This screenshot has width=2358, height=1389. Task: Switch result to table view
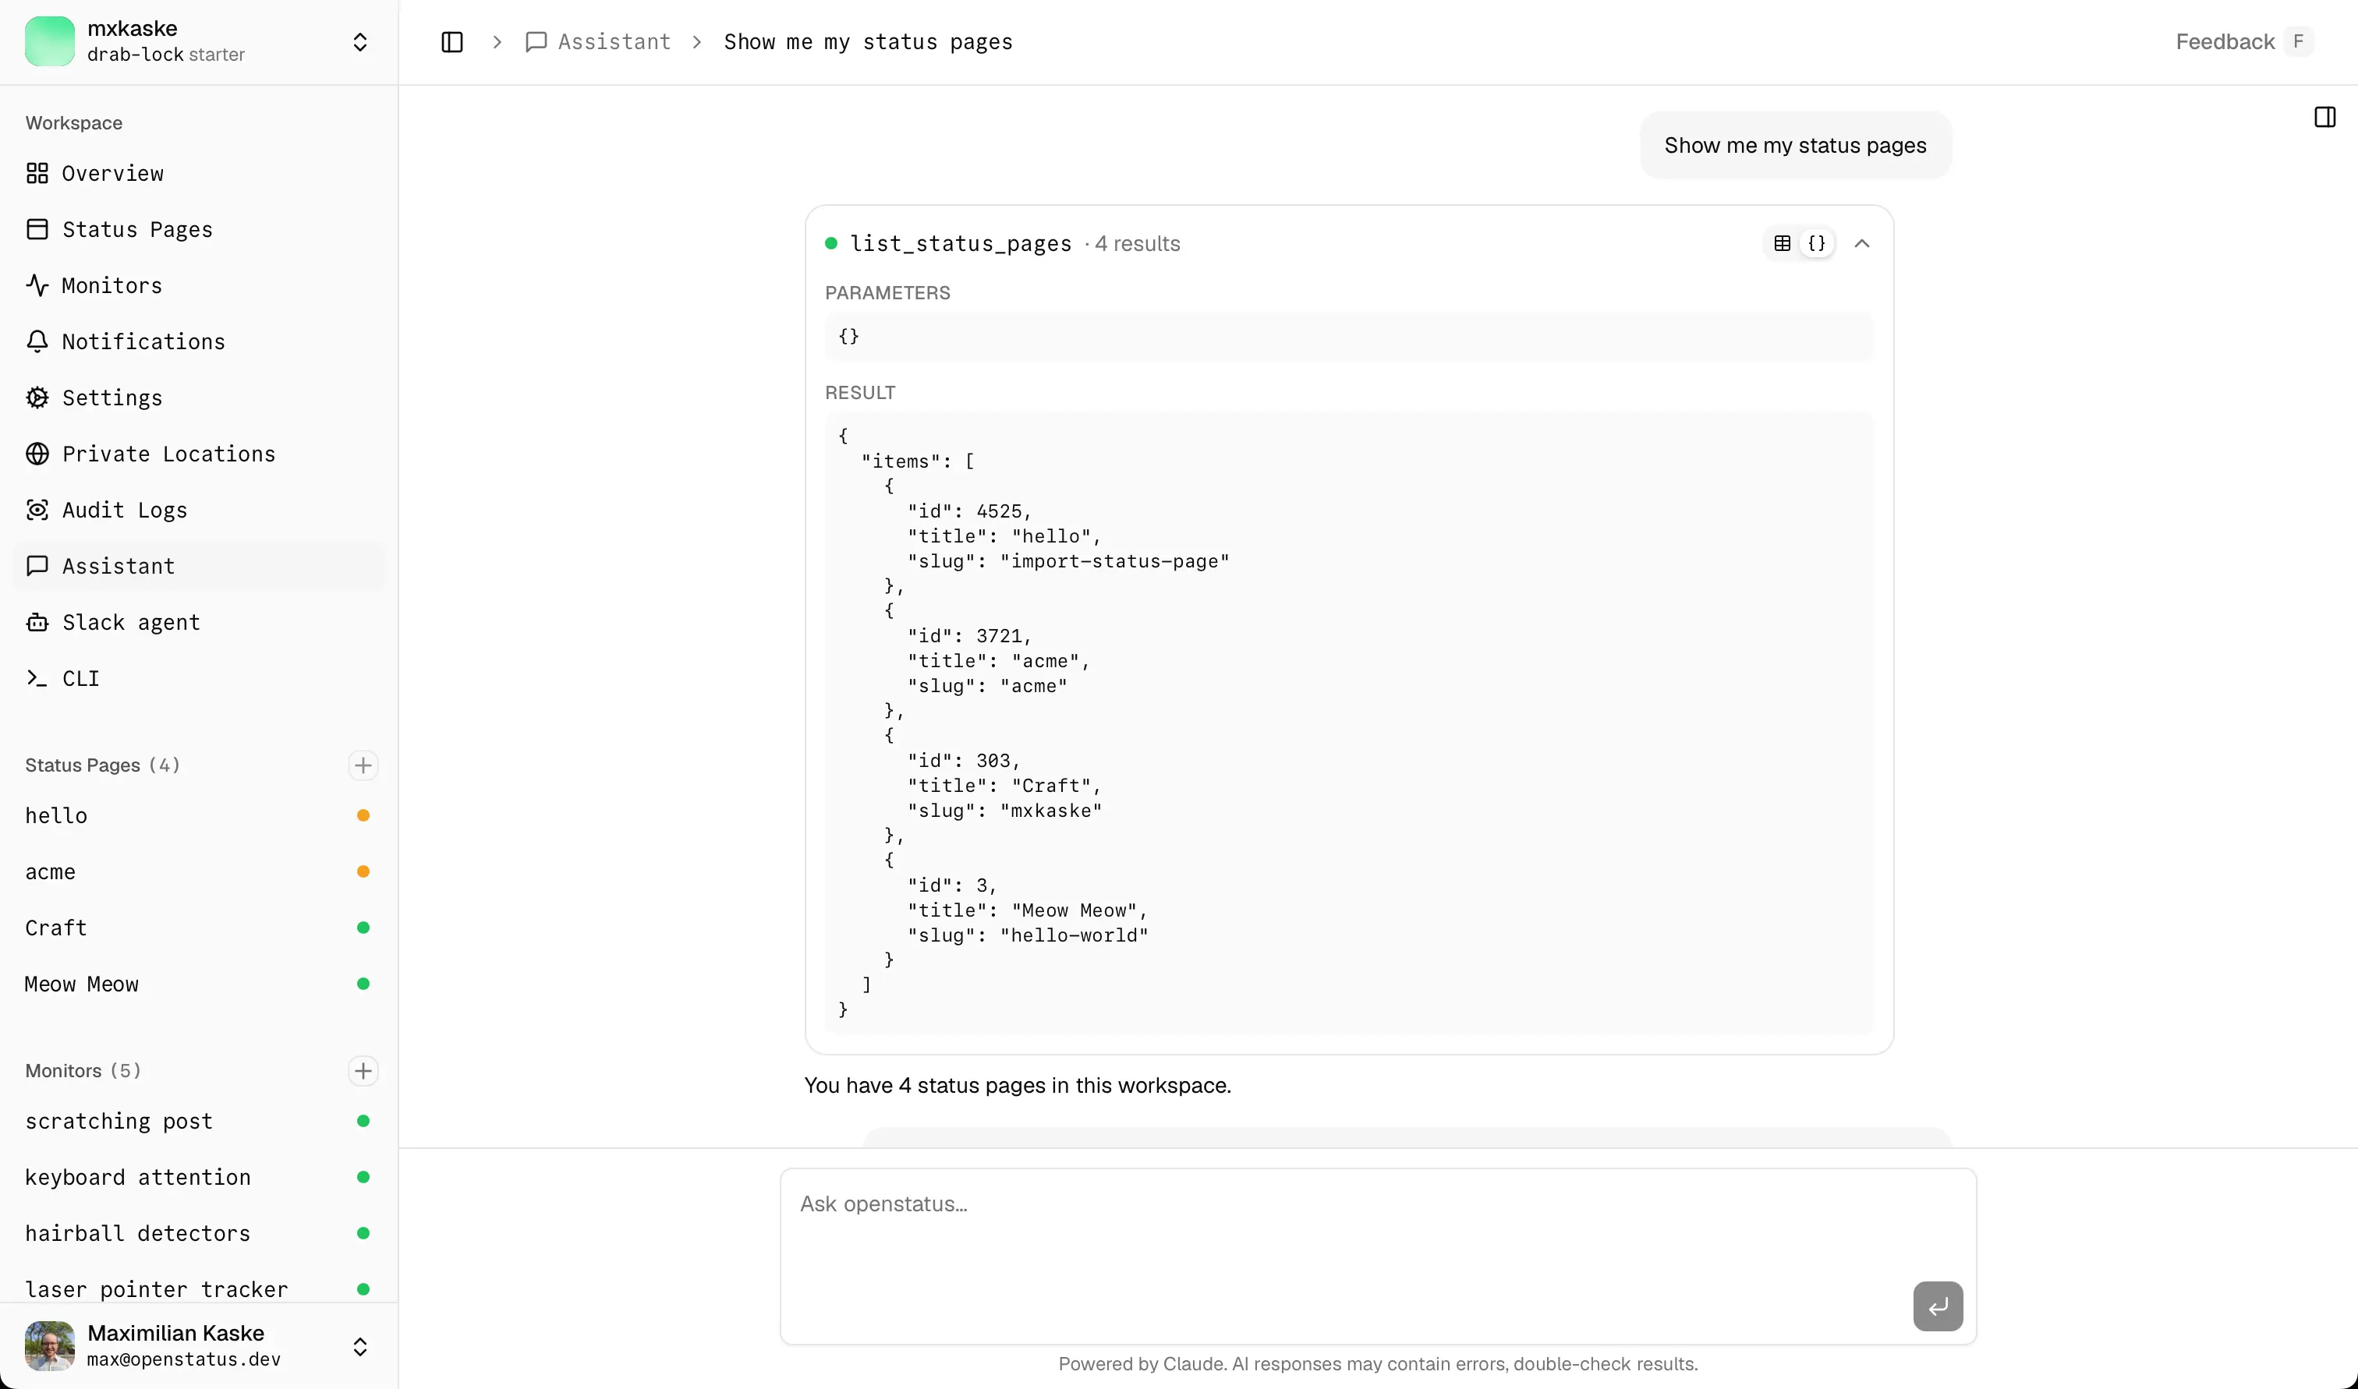click(1783, 243)
